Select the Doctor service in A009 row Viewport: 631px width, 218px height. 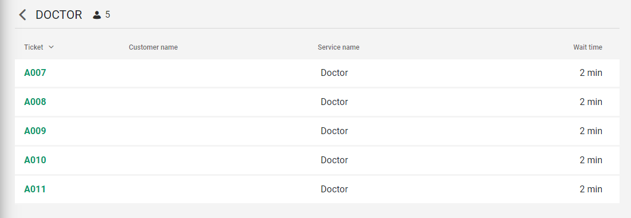(334, 131)
